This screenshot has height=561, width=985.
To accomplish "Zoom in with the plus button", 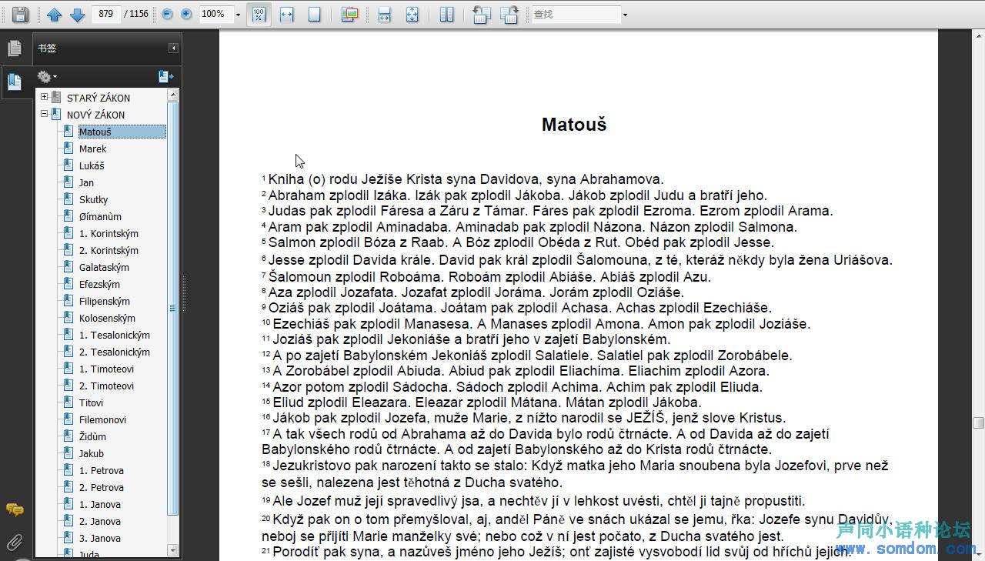I will point(186,14).
